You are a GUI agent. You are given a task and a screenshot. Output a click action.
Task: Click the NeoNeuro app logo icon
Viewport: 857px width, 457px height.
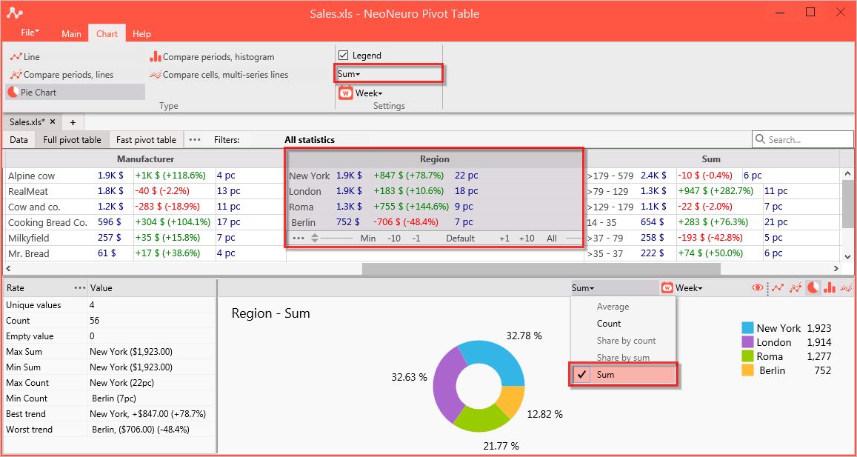click(x=15, y=13)
